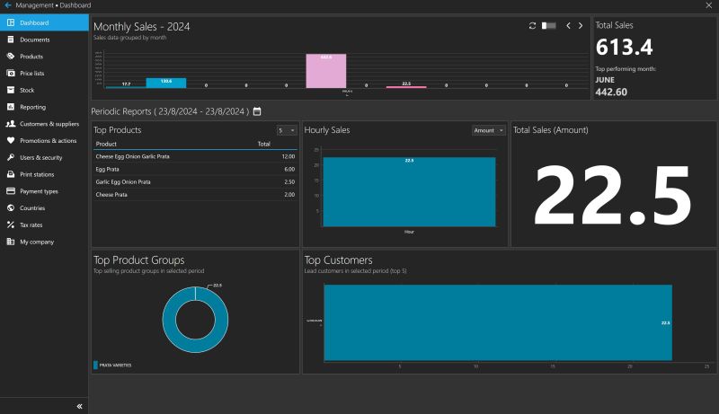Refresh the Monthly Sales chart
This screenshot has width=719, height=414.
tap(533, 26)
